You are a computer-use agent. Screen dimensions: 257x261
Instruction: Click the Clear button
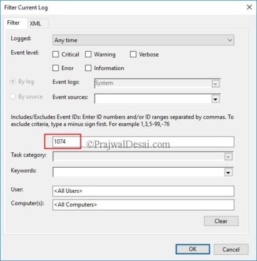click(x=221, y=221)
